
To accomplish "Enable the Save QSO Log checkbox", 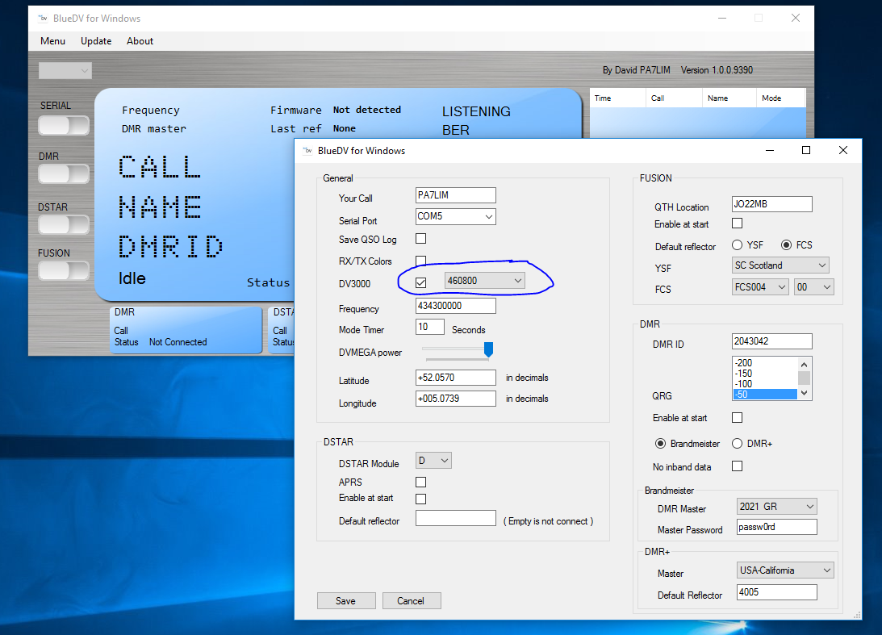I will click(x=420, y=239).
